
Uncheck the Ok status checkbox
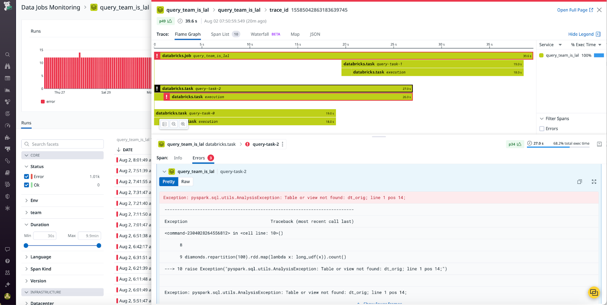click(x=27, y=185)
